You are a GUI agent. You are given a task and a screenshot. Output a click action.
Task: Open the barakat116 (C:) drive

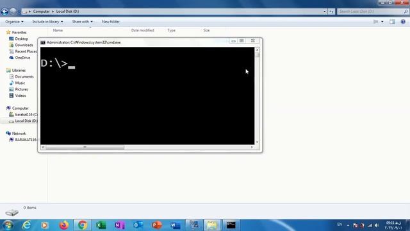26,114
